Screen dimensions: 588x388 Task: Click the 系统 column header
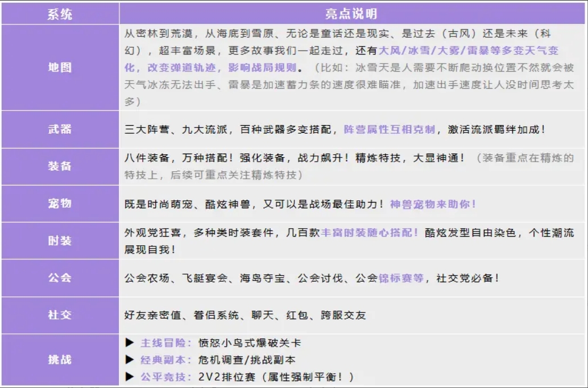(60, 14)
